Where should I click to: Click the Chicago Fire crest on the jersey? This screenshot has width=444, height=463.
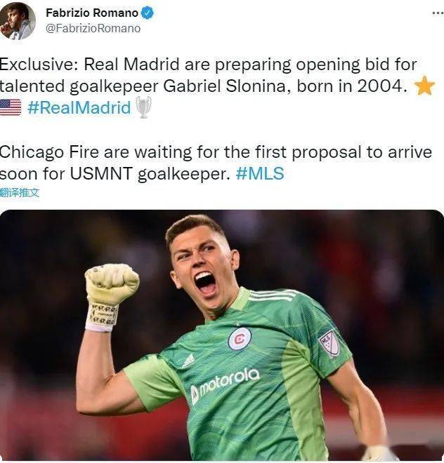[240, 339]
